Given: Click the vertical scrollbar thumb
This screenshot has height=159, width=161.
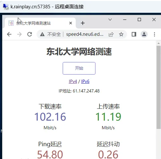Looking at the screenshot, I should coord(158,87).
